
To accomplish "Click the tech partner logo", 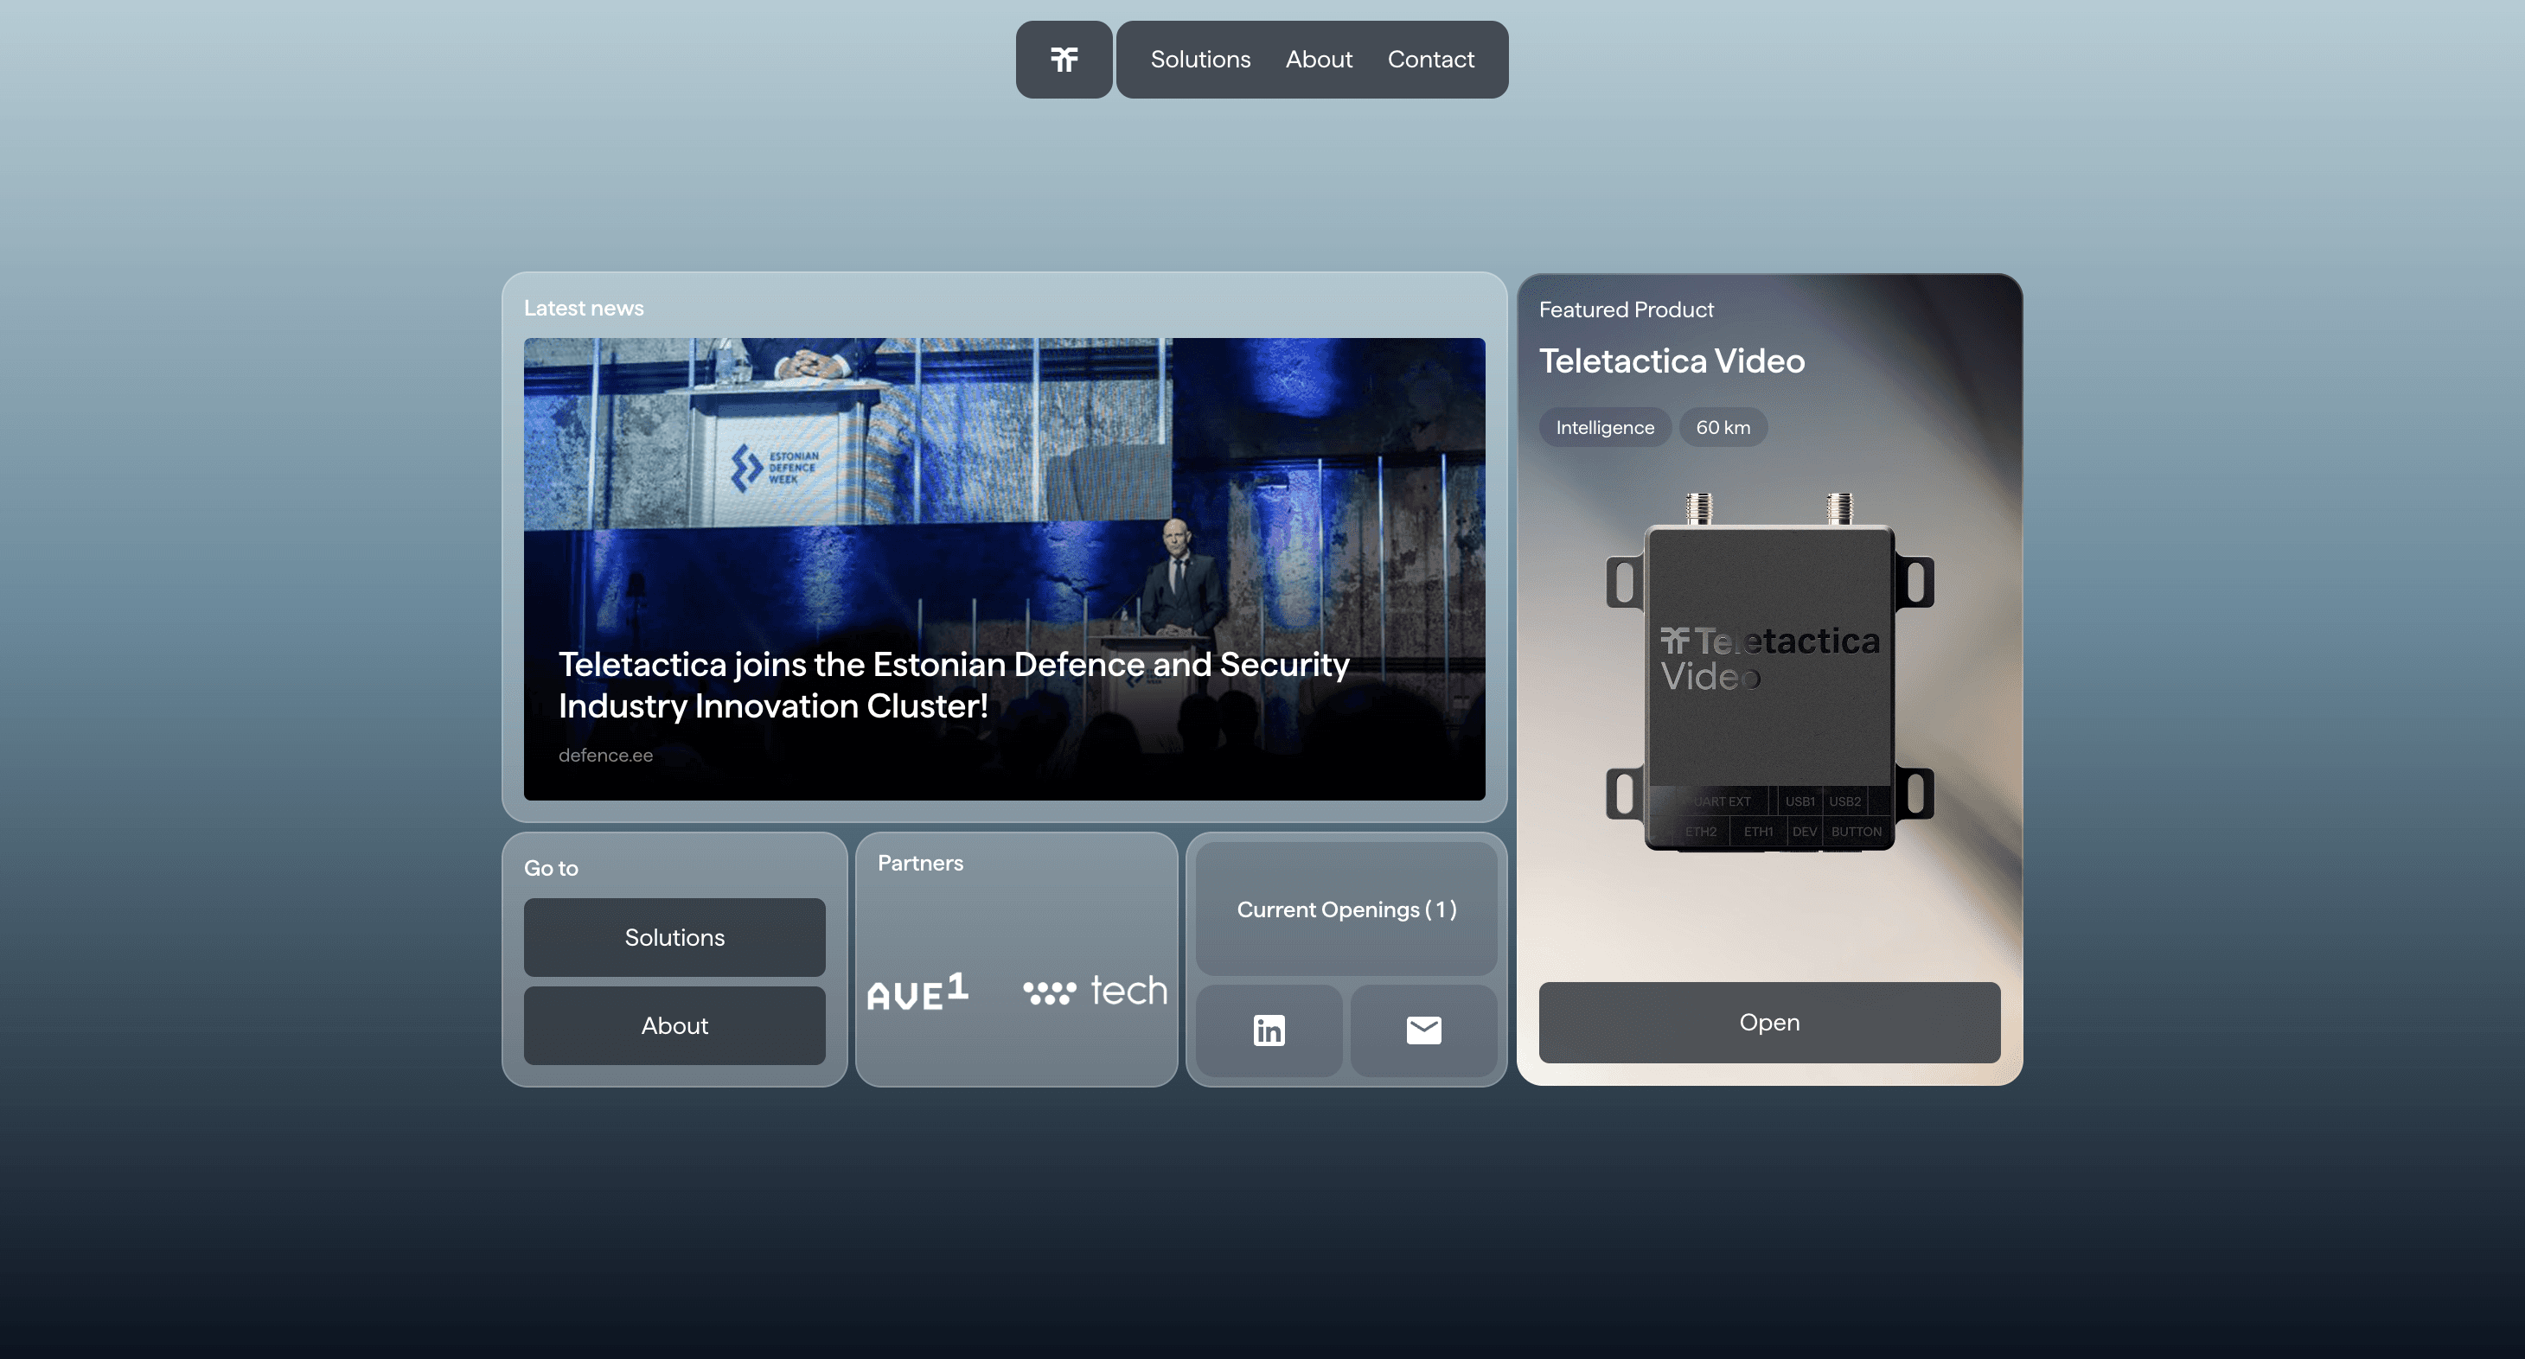I will [x=1095, y=992].
